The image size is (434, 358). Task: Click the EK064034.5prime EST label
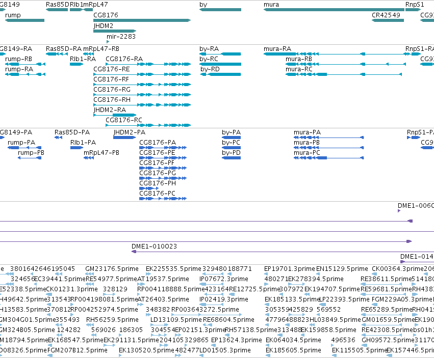point(293,340)
